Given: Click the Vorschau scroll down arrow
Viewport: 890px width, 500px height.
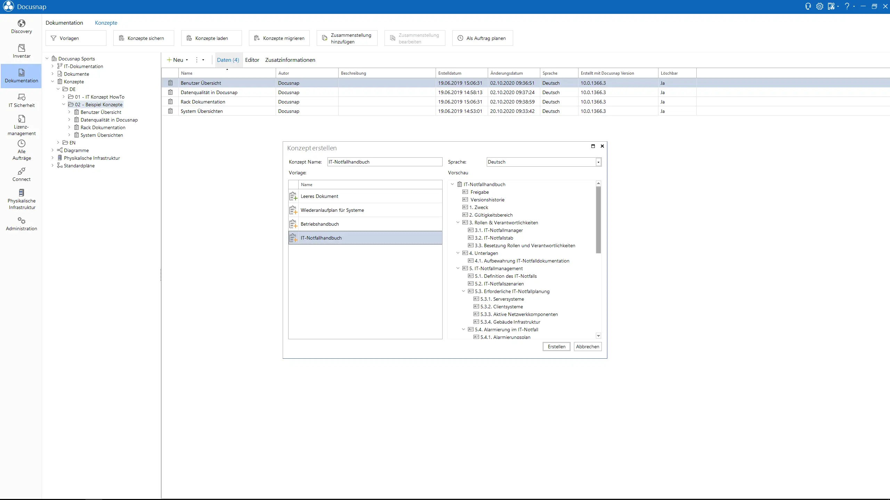Looking at the screenshot, I should click(598, 336).
